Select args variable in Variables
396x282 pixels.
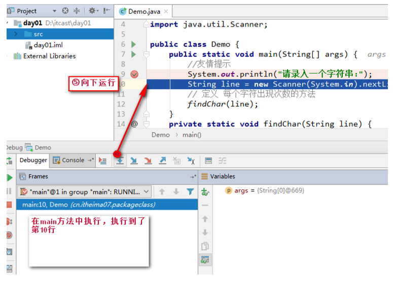(x=264, y=190)
